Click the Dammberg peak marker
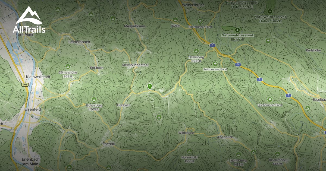Image resolution: width=326 pixels, height=171 pixels. point(195,52)
